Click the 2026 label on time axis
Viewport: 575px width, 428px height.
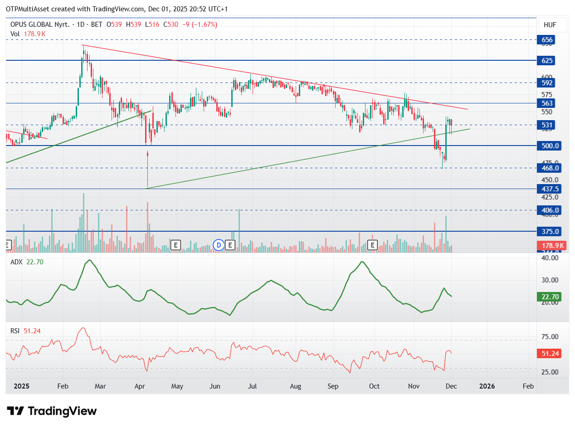(487, 386)
